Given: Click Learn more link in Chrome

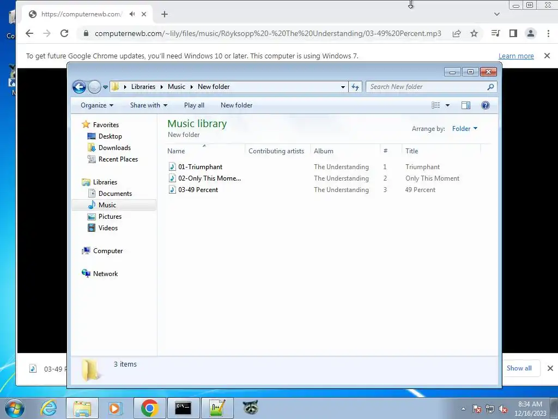Looking at the screenshot, I should tap(516, 56).
